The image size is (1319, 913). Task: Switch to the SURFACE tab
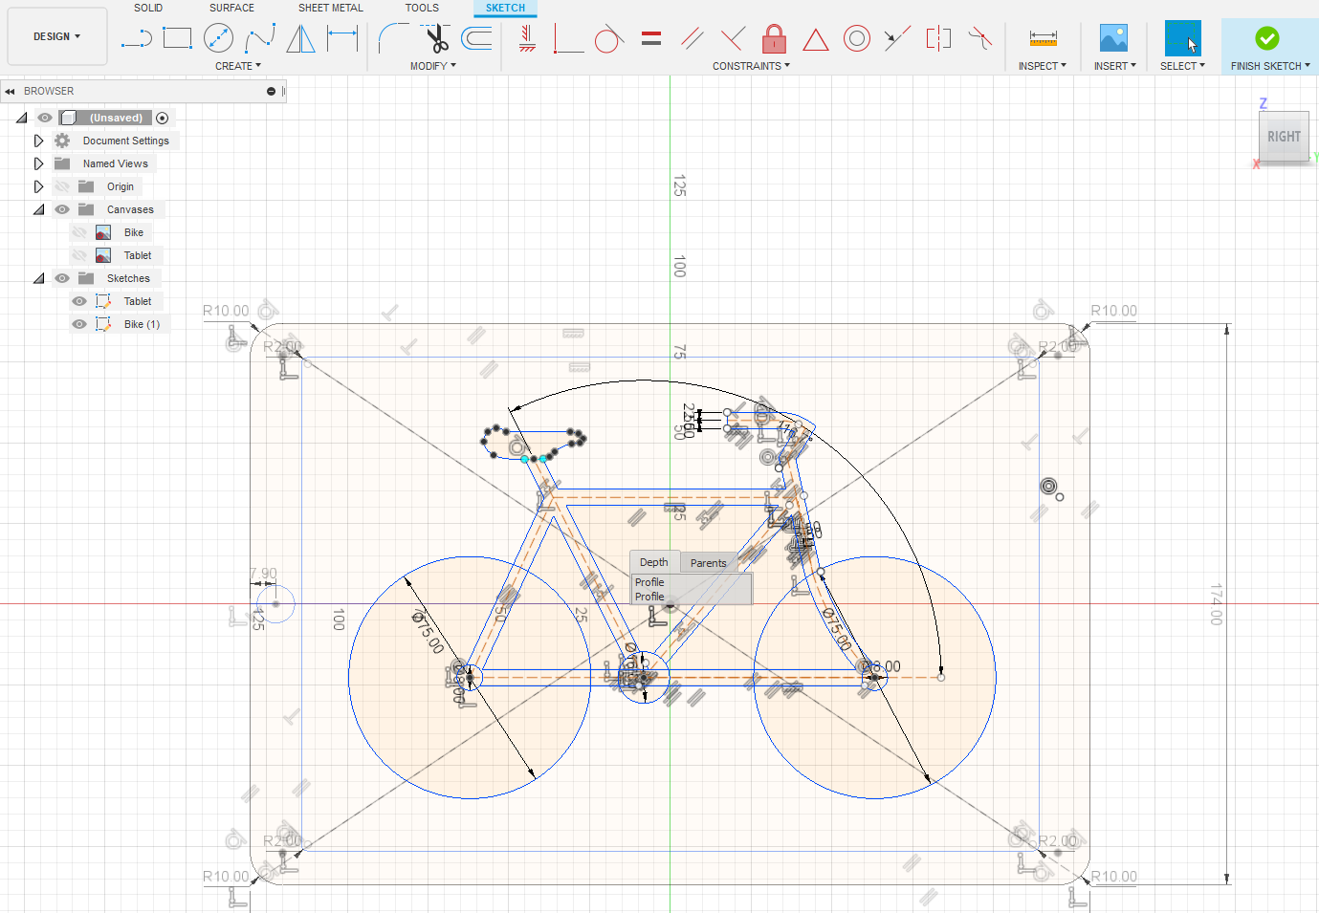[232, 8]
